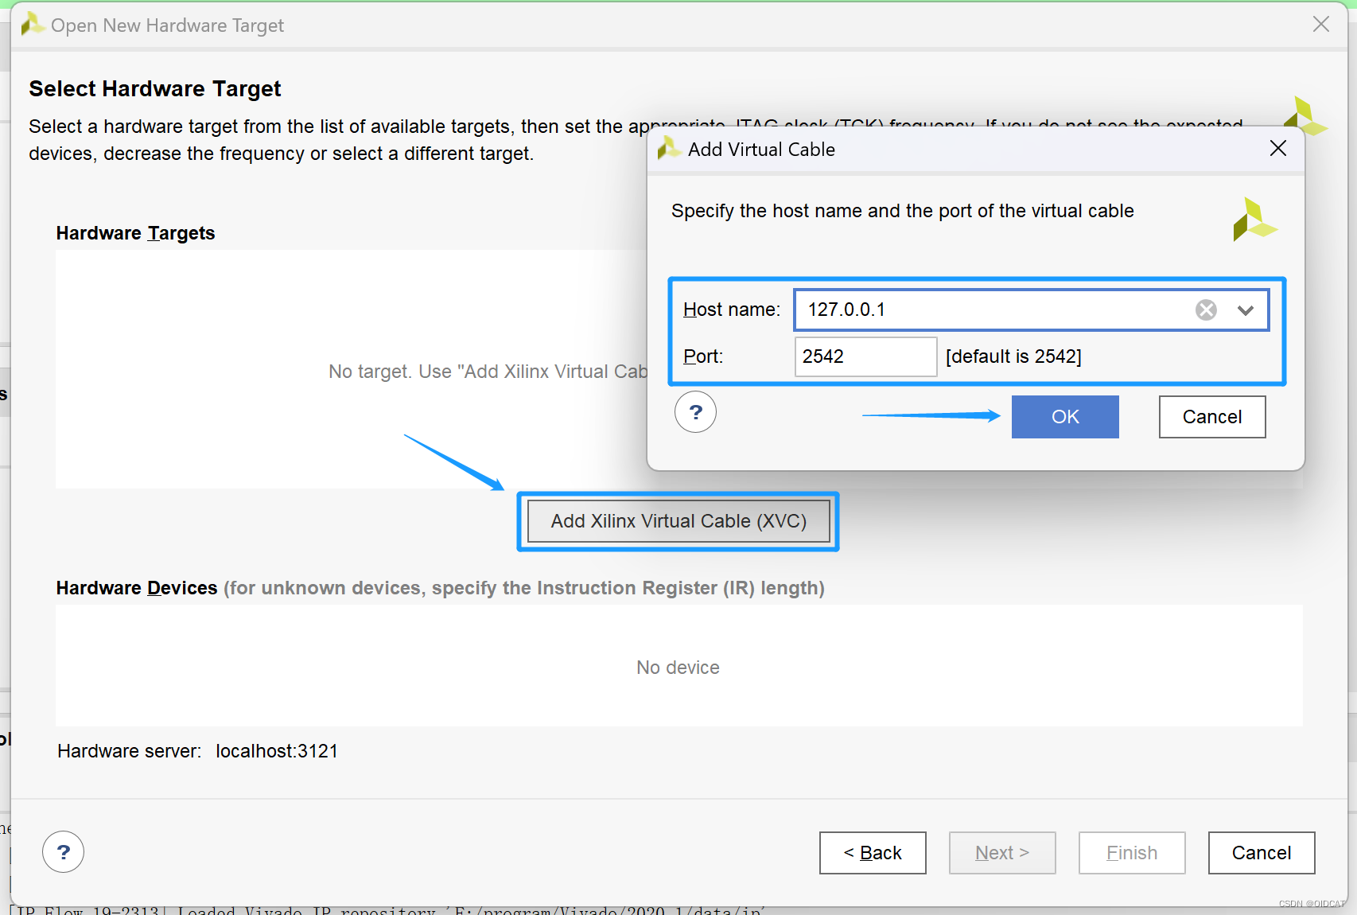This screenshot has height=915, width=1357.
Task: Click the 'No device' text
Action: tap(678, 668)
